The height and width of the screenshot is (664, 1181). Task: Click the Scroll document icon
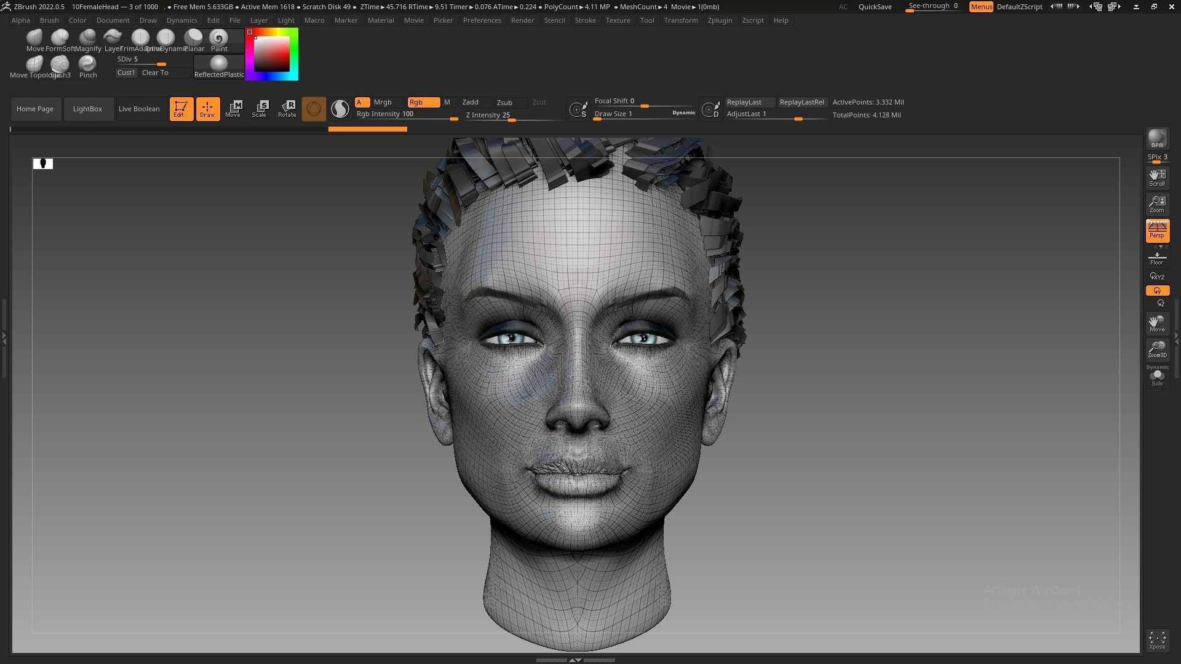coord(1157,178)
